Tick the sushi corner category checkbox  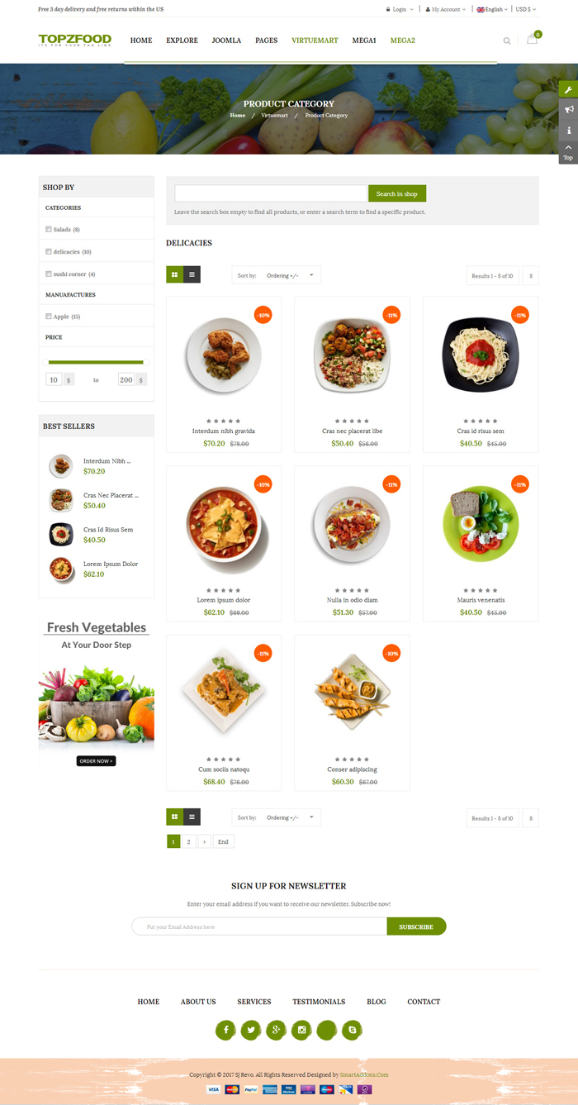tap(49, 274)
